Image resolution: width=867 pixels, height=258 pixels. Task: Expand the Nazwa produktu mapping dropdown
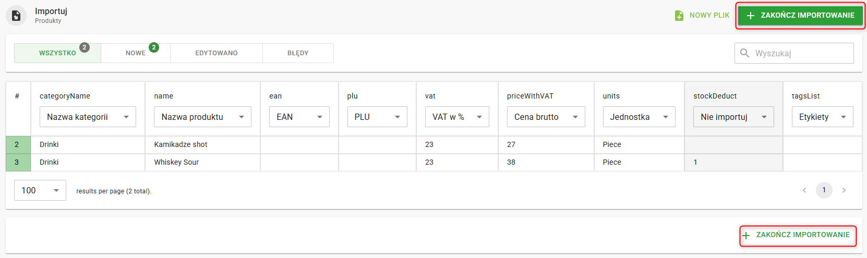pyautogui.click(x=202, y=117)
